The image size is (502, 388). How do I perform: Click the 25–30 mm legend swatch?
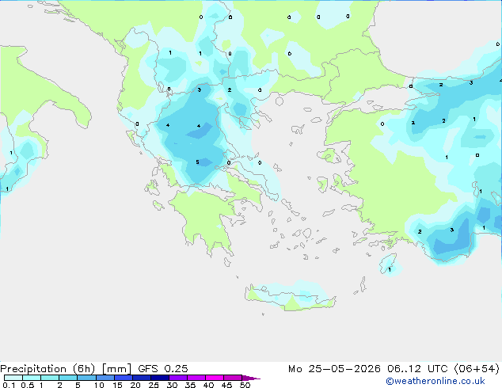160,378
